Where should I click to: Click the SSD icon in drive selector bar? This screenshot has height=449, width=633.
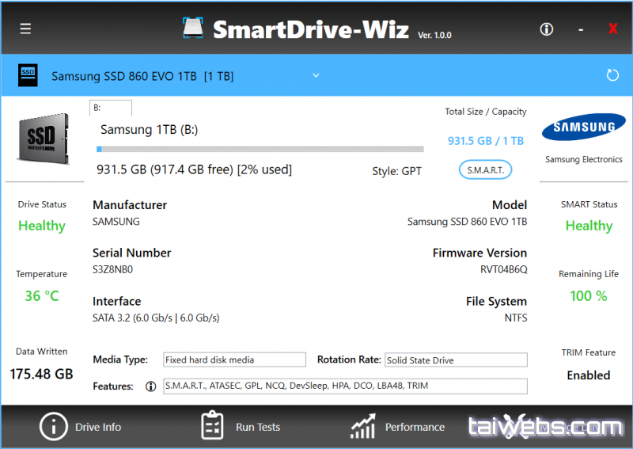click(x=28, y=75)
